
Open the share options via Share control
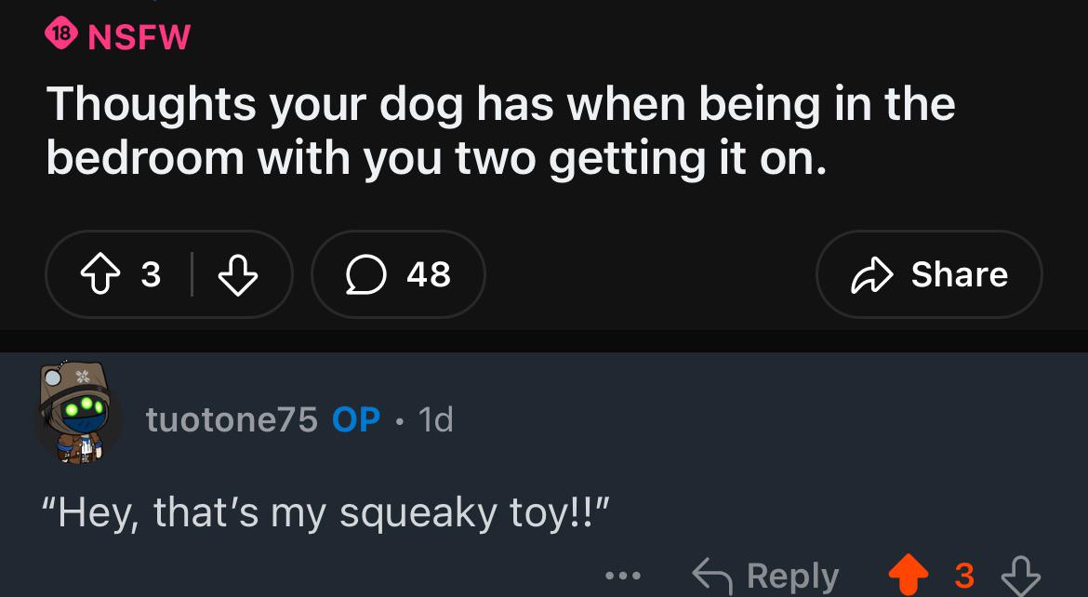click(929, 273)
